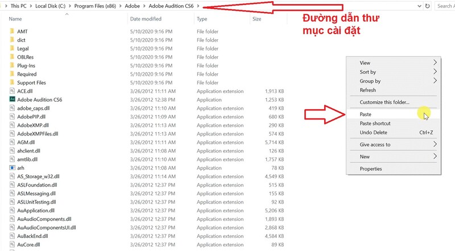The width and height of the screenshot is (455, 251).
Task: Click the 5,714 KB size cell
Action: coord(274,142)
